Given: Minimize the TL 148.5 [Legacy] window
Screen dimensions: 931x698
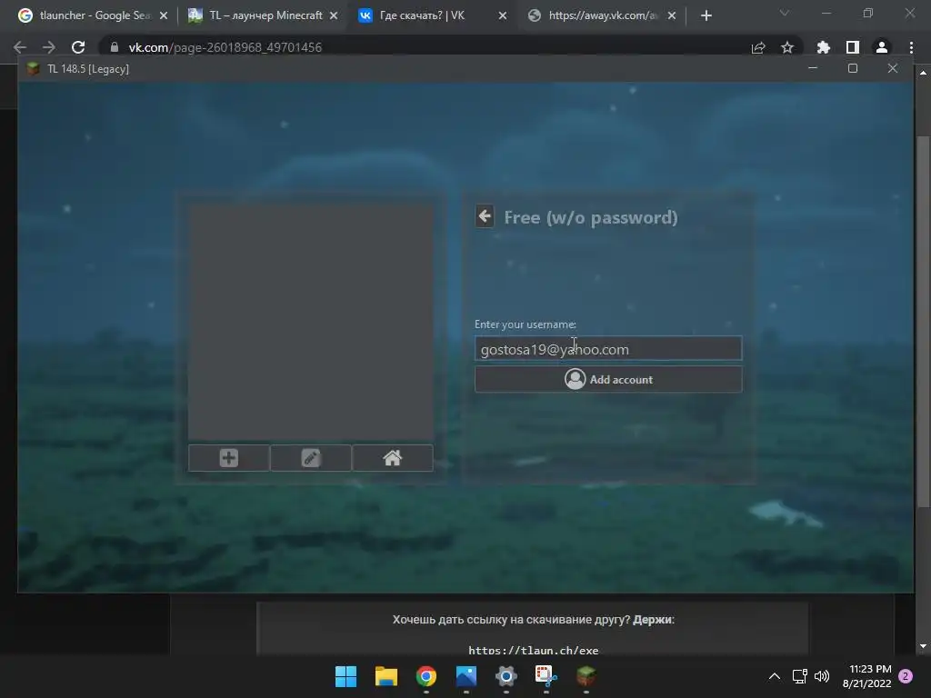Looking at the screenshot, I should pos(813,68).
